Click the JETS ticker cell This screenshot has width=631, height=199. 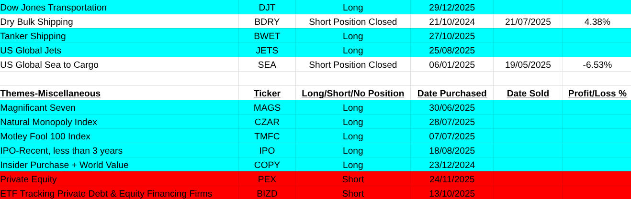tap(267, 51)
